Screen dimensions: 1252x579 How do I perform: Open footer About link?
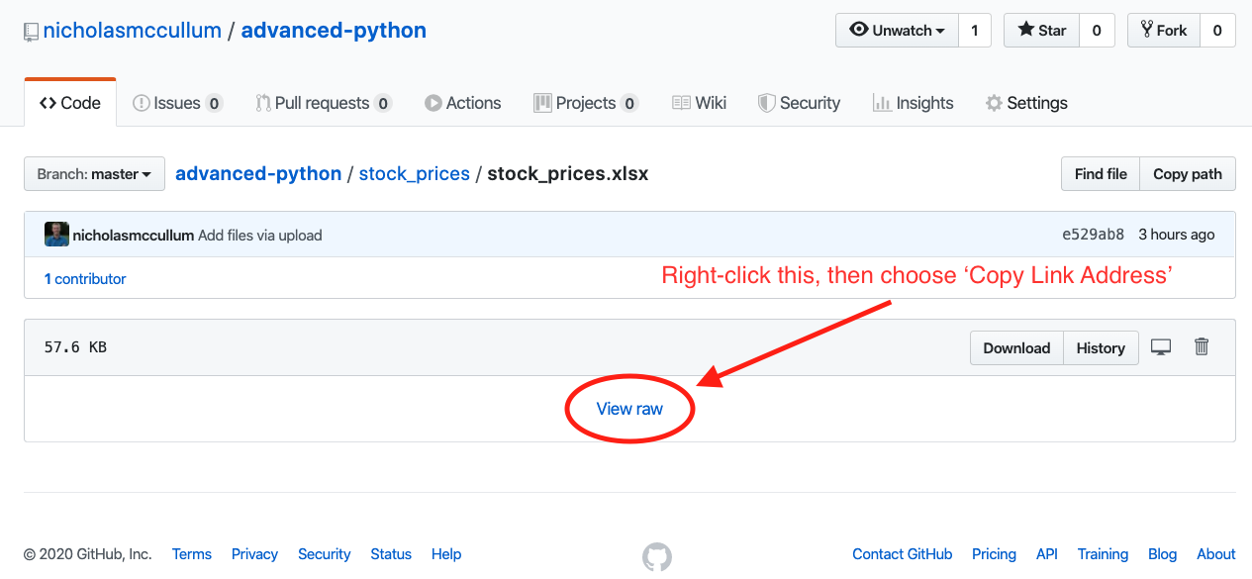point(1216,554)
